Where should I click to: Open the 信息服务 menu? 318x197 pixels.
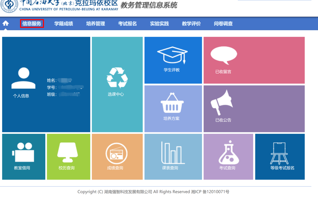[32, 24]
